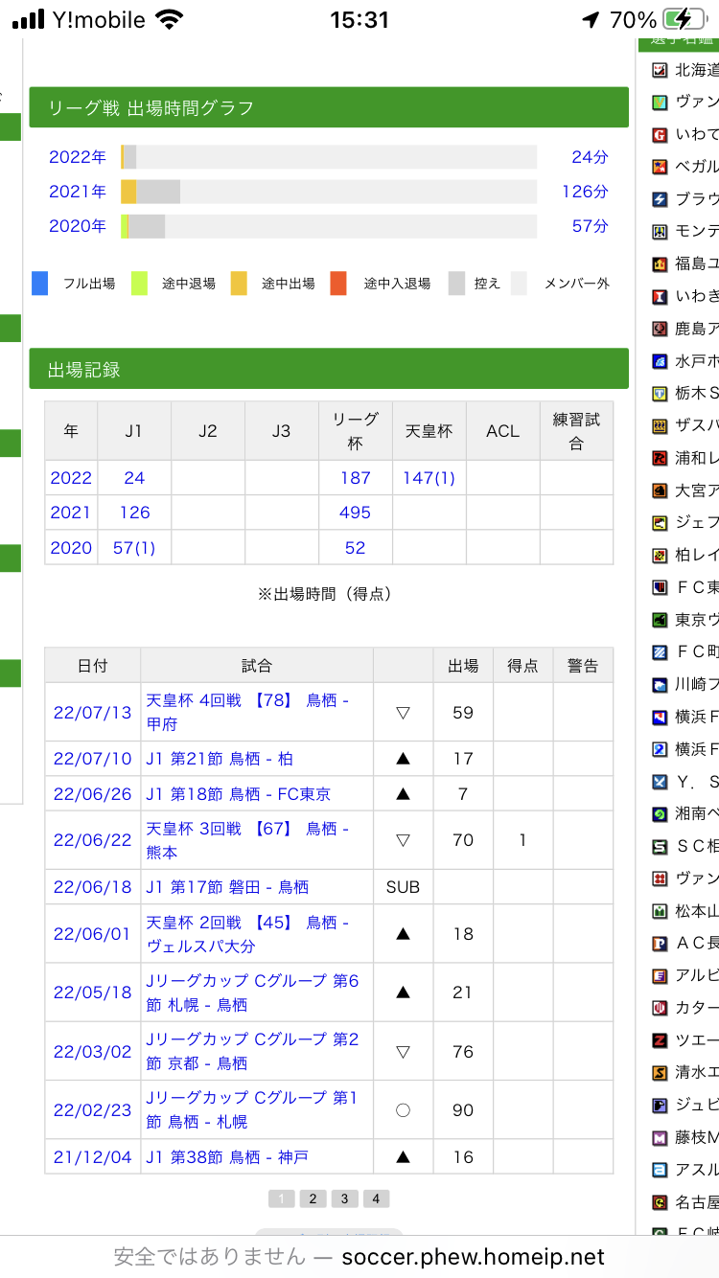Open the 2022年 playing time graph link
719x1278 pixels.
[x=78, y=157]
